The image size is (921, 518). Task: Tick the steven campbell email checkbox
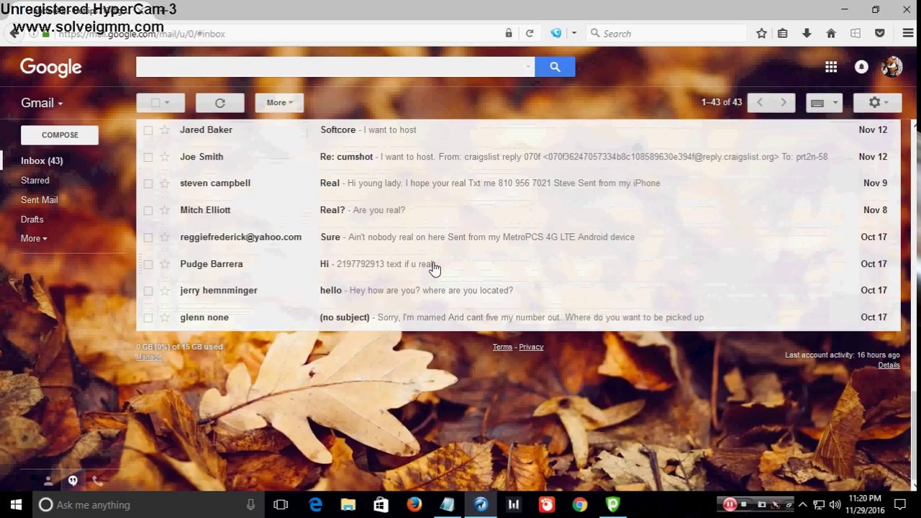click(148, 183)
